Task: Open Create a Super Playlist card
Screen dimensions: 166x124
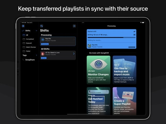Action: pyautogui.click(x=124, y=101)
